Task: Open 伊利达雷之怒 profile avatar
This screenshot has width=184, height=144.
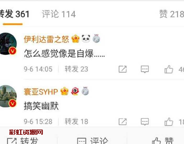Action: pos(8,44)
